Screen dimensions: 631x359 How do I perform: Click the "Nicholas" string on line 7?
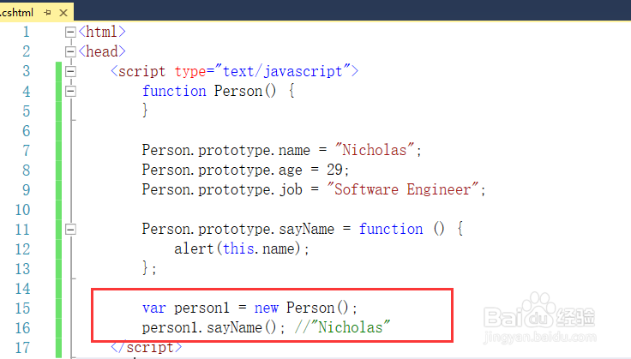pos(375,150)
